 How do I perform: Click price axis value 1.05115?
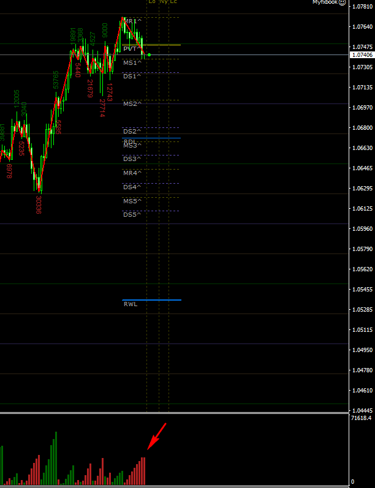tap(362, 329)
